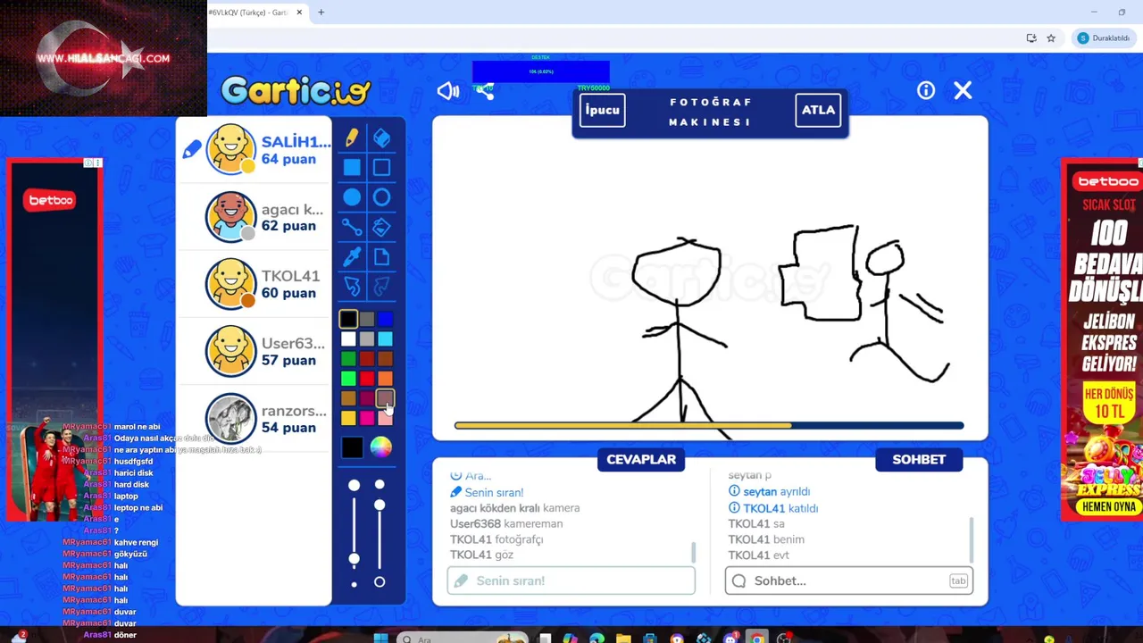
Task: Select player agacı k... with 62 puan
Action: 254,217
